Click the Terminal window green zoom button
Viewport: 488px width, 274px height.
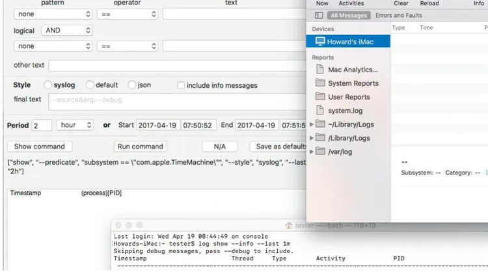coord(139,225)
